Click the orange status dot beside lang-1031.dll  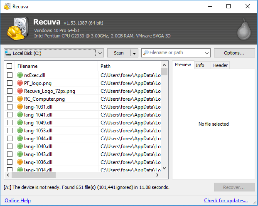(x=20, y=107)
